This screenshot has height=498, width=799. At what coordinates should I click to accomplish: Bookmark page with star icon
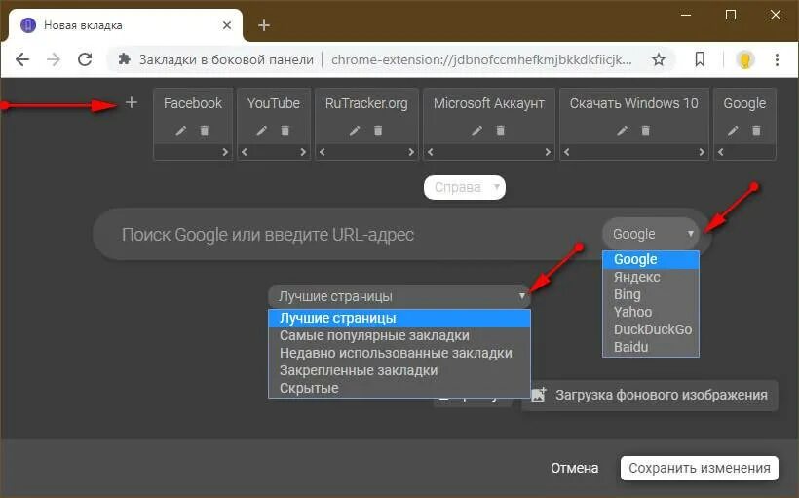659,59
